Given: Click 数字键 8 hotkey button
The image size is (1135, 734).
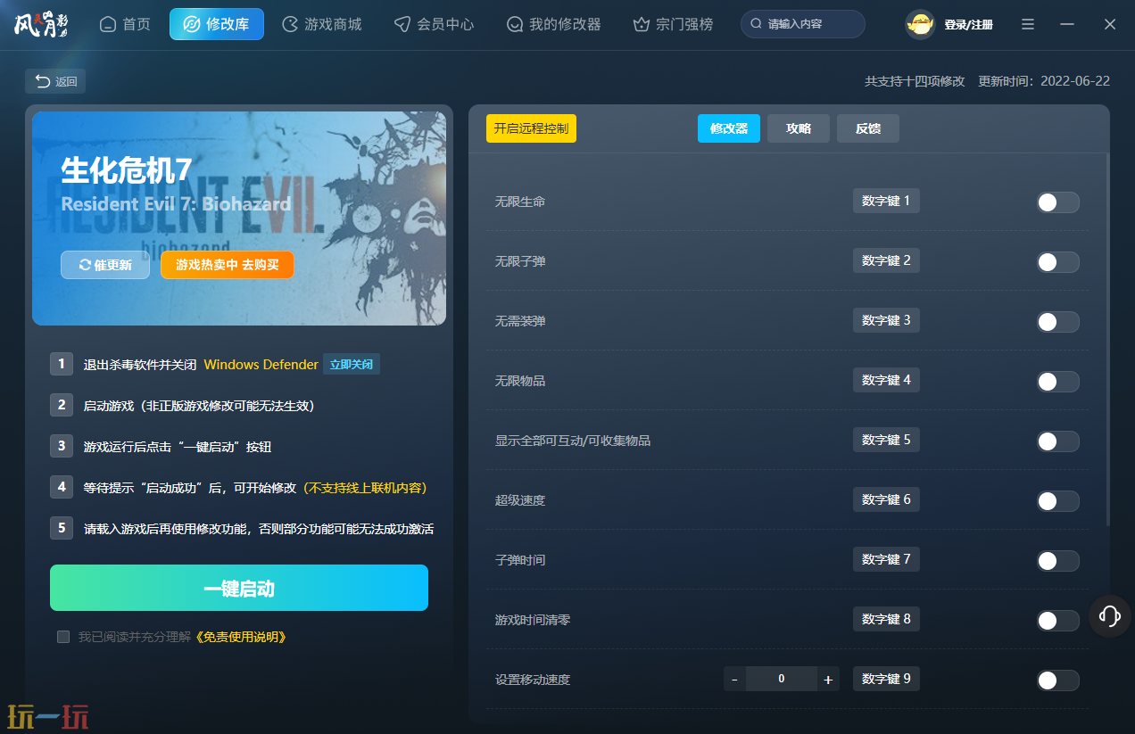Looking at the screenshot, I should coord(886,619).
